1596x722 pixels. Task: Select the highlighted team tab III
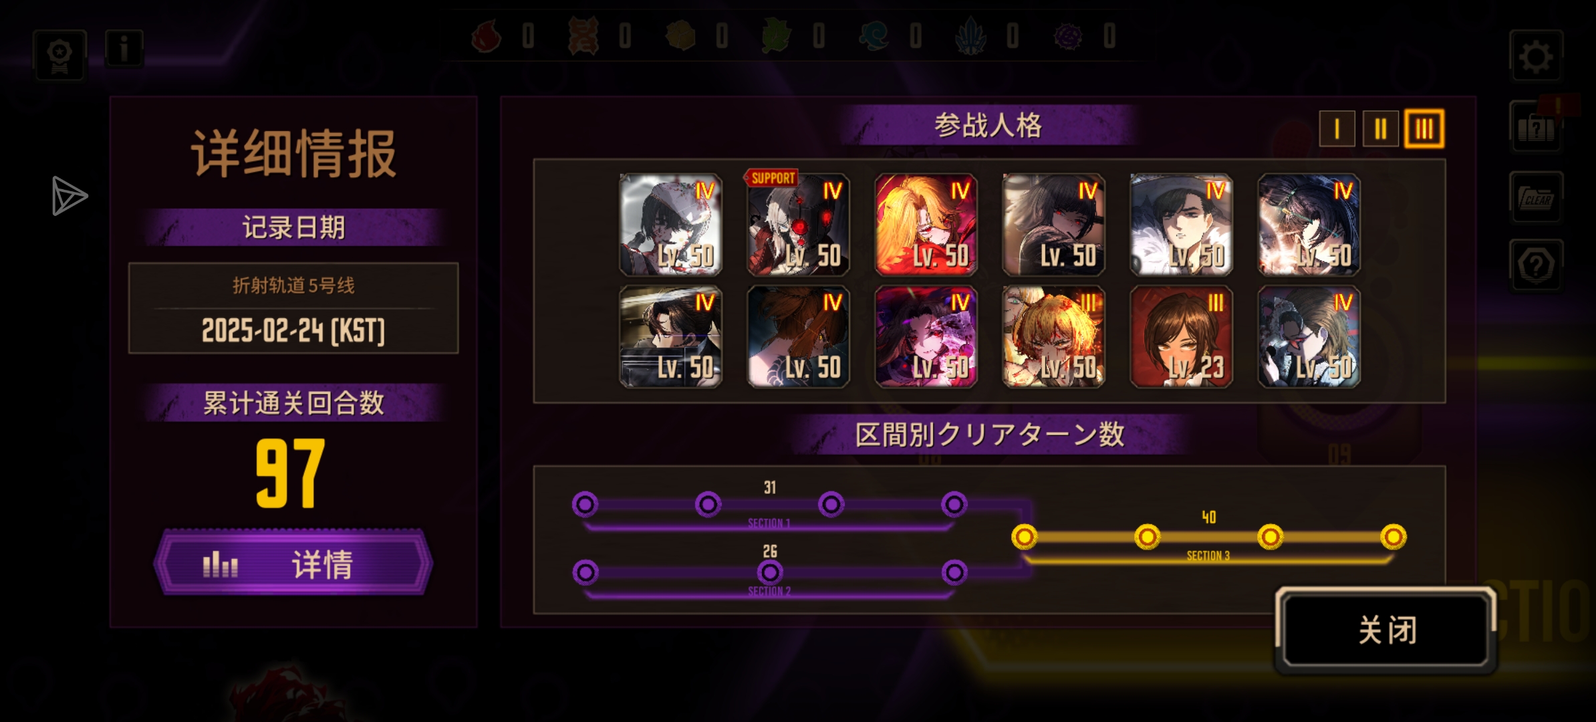[1424, 128]
